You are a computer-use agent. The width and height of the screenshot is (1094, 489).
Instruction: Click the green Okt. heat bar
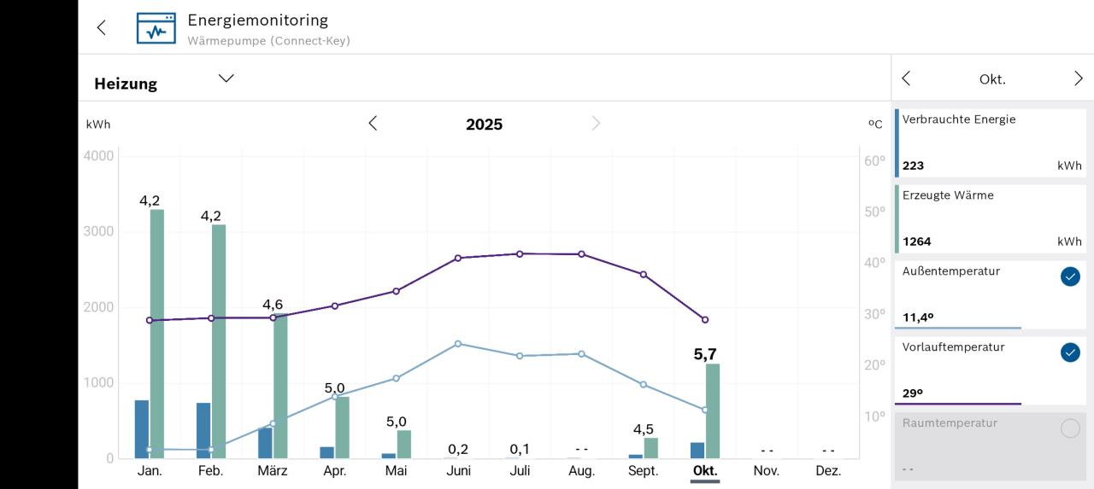(x=713, y=410)
